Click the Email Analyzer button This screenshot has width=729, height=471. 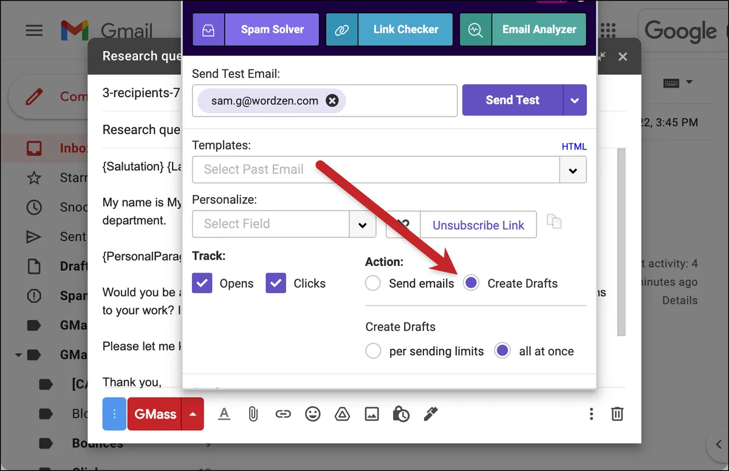[x=539, y=29]
